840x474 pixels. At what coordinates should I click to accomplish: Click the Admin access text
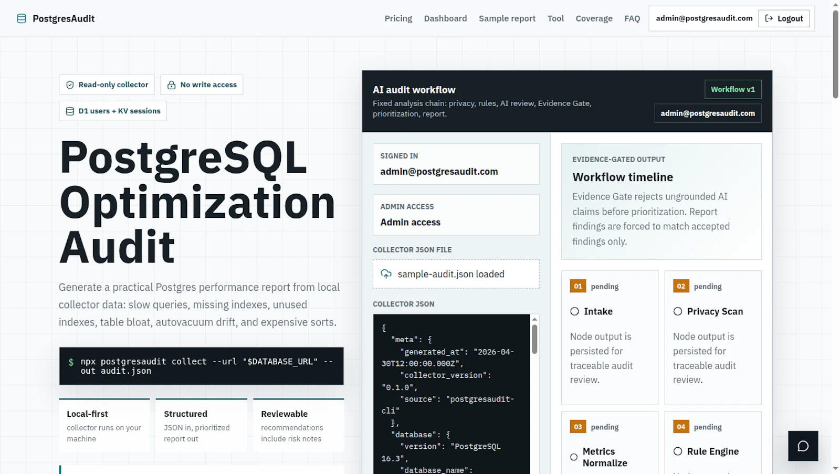pos(410,223)
